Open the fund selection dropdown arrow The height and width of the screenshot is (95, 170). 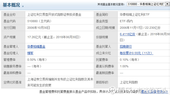(x=167, y=4)
